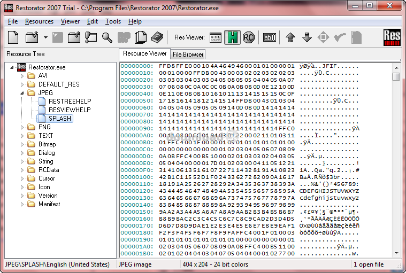
Task: Open the Resources menu
Action: tap(40, 21)
